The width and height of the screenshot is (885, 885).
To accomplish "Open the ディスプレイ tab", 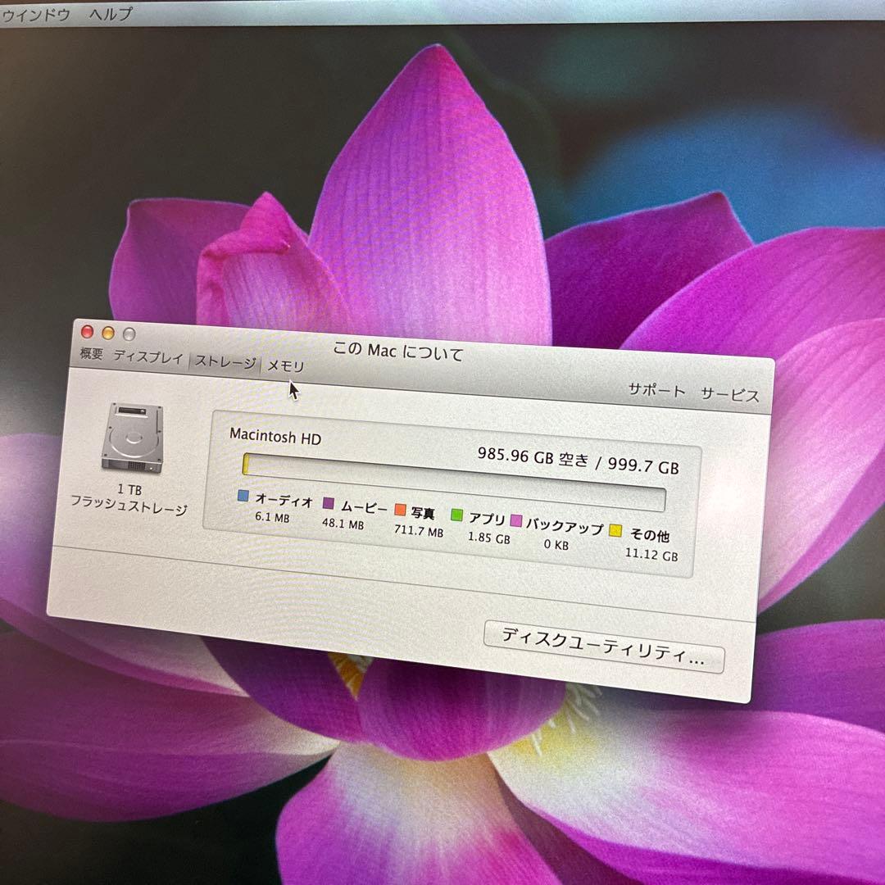I will click(x=148, y=357).
